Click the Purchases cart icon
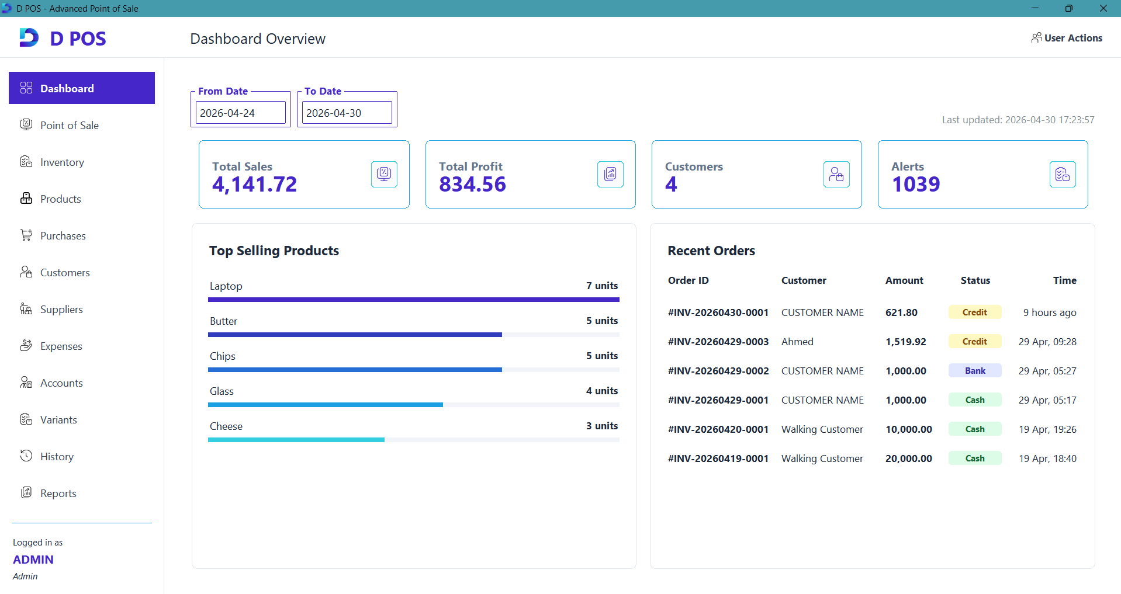 coord(26,235)
